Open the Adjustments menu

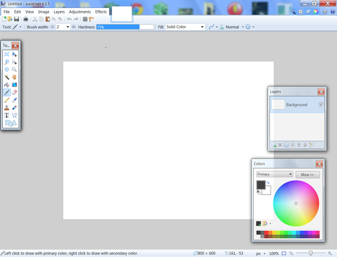tap(80, 12)
